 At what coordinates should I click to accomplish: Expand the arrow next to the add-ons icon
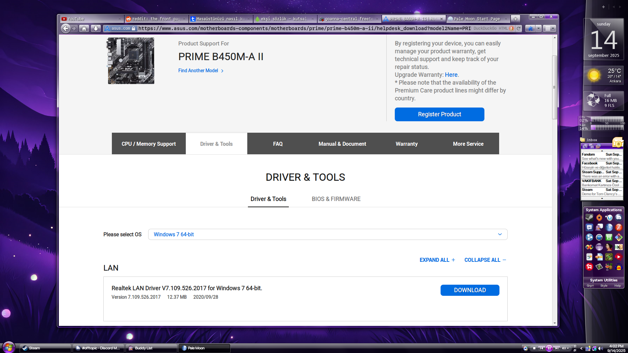coord(538,28)
